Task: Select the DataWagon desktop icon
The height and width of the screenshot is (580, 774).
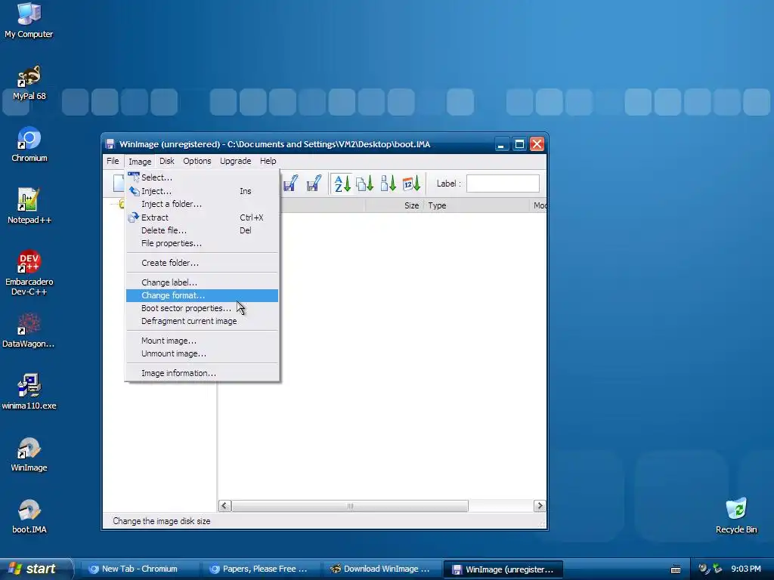Action: pyautogui.click(x=29, y=331)
